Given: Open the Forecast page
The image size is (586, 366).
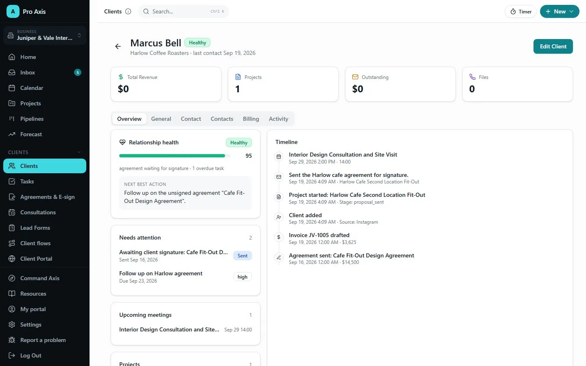Looking at the screenshot, I should click(x=45, y=134).
